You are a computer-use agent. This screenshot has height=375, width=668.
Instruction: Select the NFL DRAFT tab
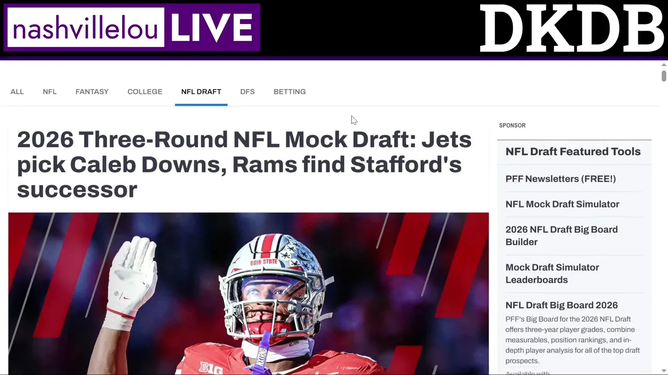pos(201,92)
